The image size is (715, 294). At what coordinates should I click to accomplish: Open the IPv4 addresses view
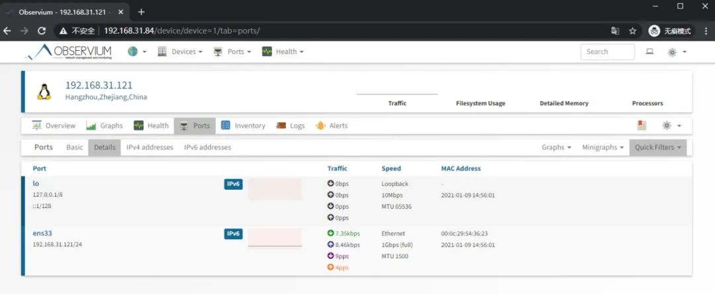(x=150, y=147)
